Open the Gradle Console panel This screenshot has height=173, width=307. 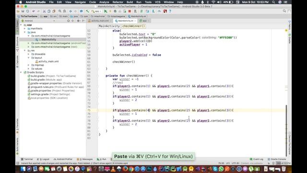coord(277,159)
